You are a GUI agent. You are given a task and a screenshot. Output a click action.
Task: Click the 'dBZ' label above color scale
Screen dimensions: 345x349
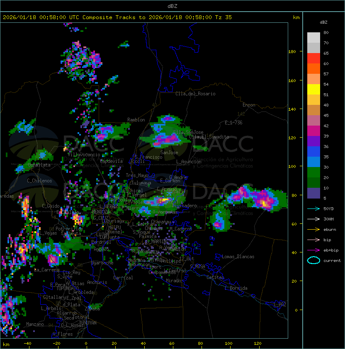tap(323, 22)
